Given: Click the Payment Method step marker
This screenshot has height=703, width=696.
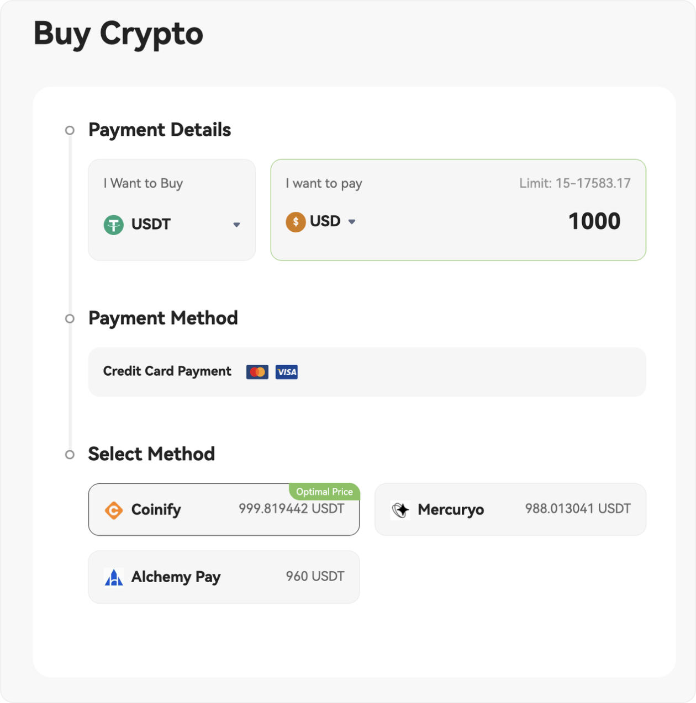Looking at the screenshot, I should tap(70, 318).
